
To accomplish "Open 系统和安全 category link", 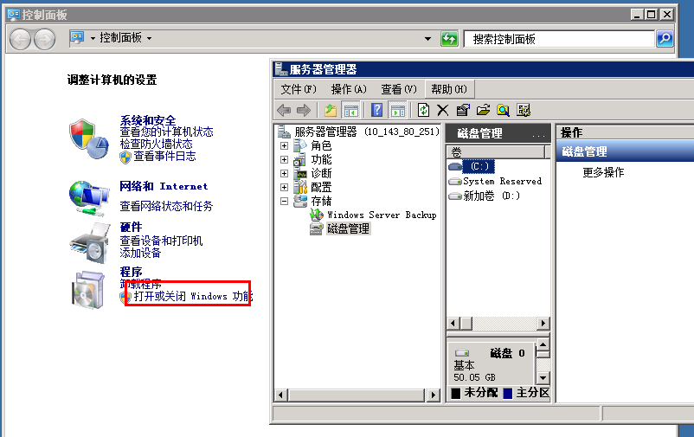I will tap(147, 120).
